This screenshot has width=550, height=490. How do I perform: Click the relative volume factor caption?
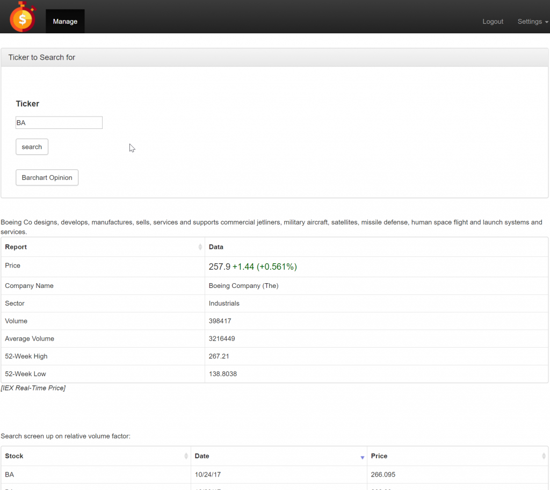tap(66, 436)
